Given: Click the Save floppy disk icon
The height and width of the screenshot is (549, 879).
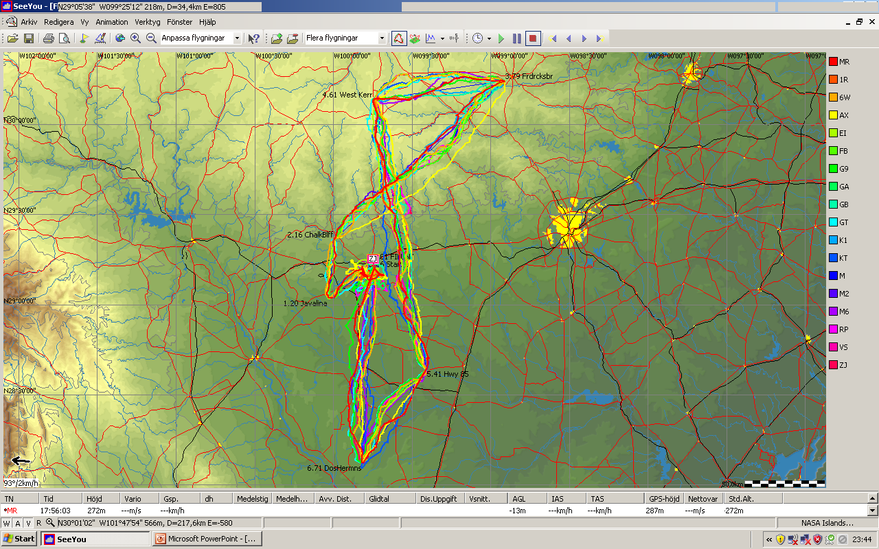Looking at the screenshot, I should [x=29, y=38].
